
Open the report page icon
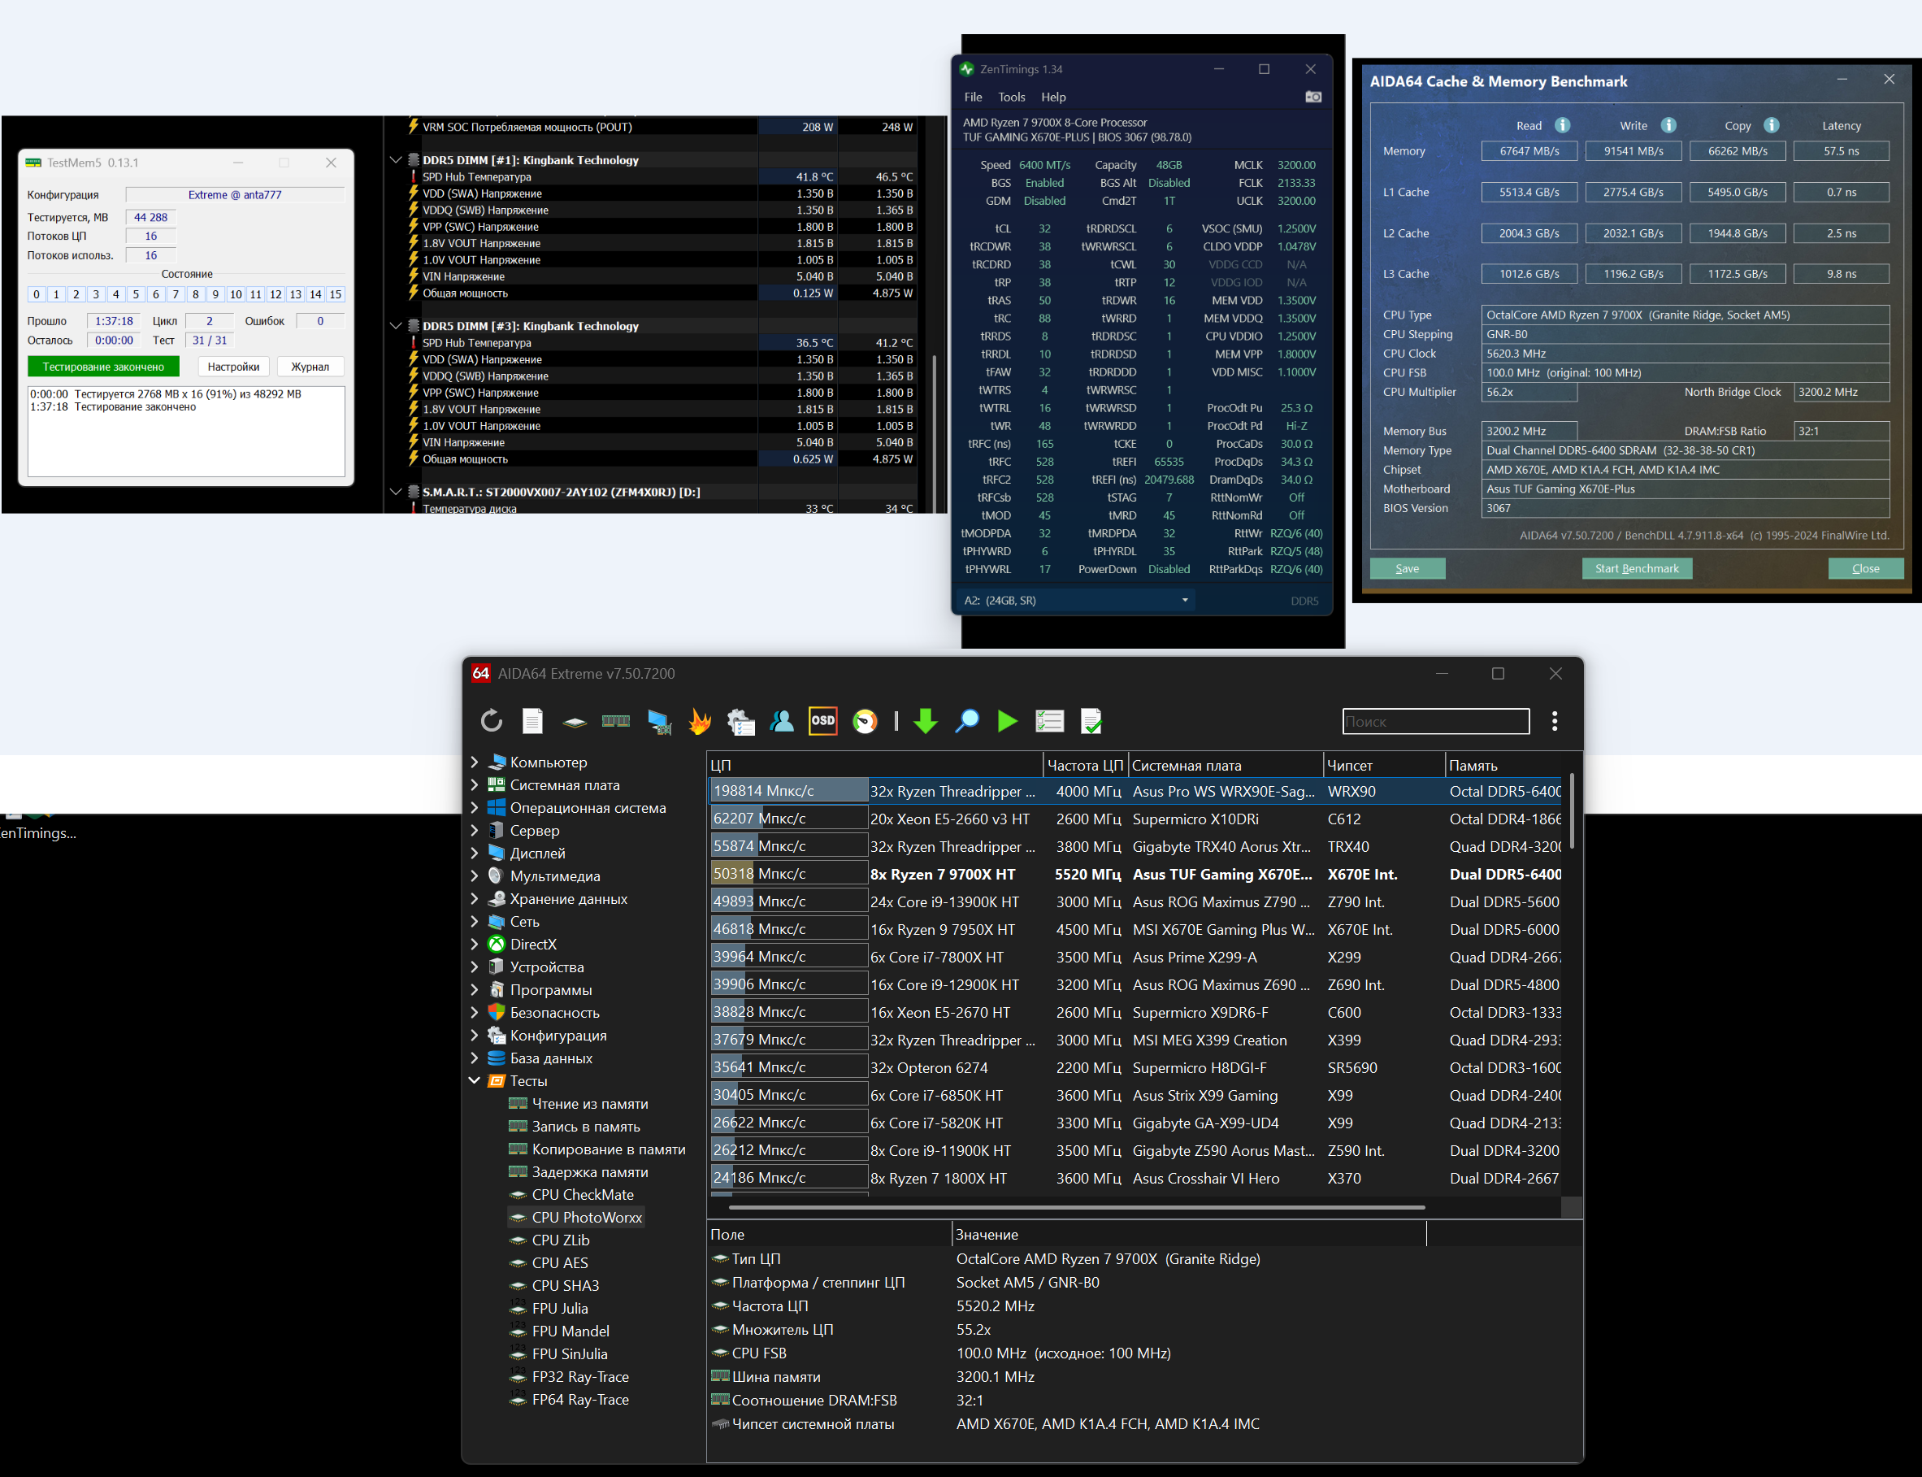[532, 721]
